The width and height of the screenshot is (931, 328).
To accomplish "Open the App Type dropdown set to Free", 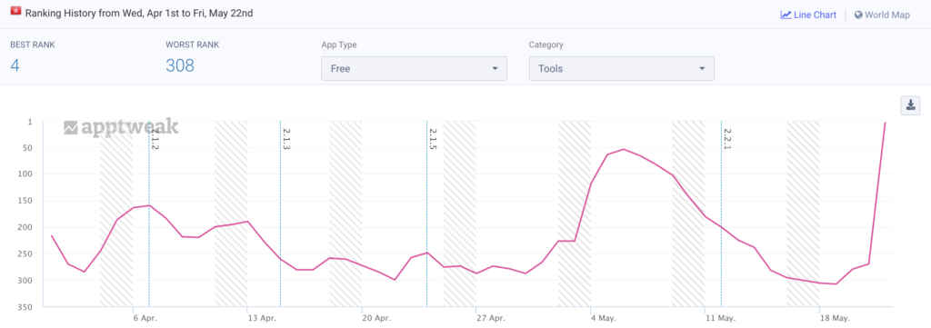I will pyautogui.click(x=414, y=68).
